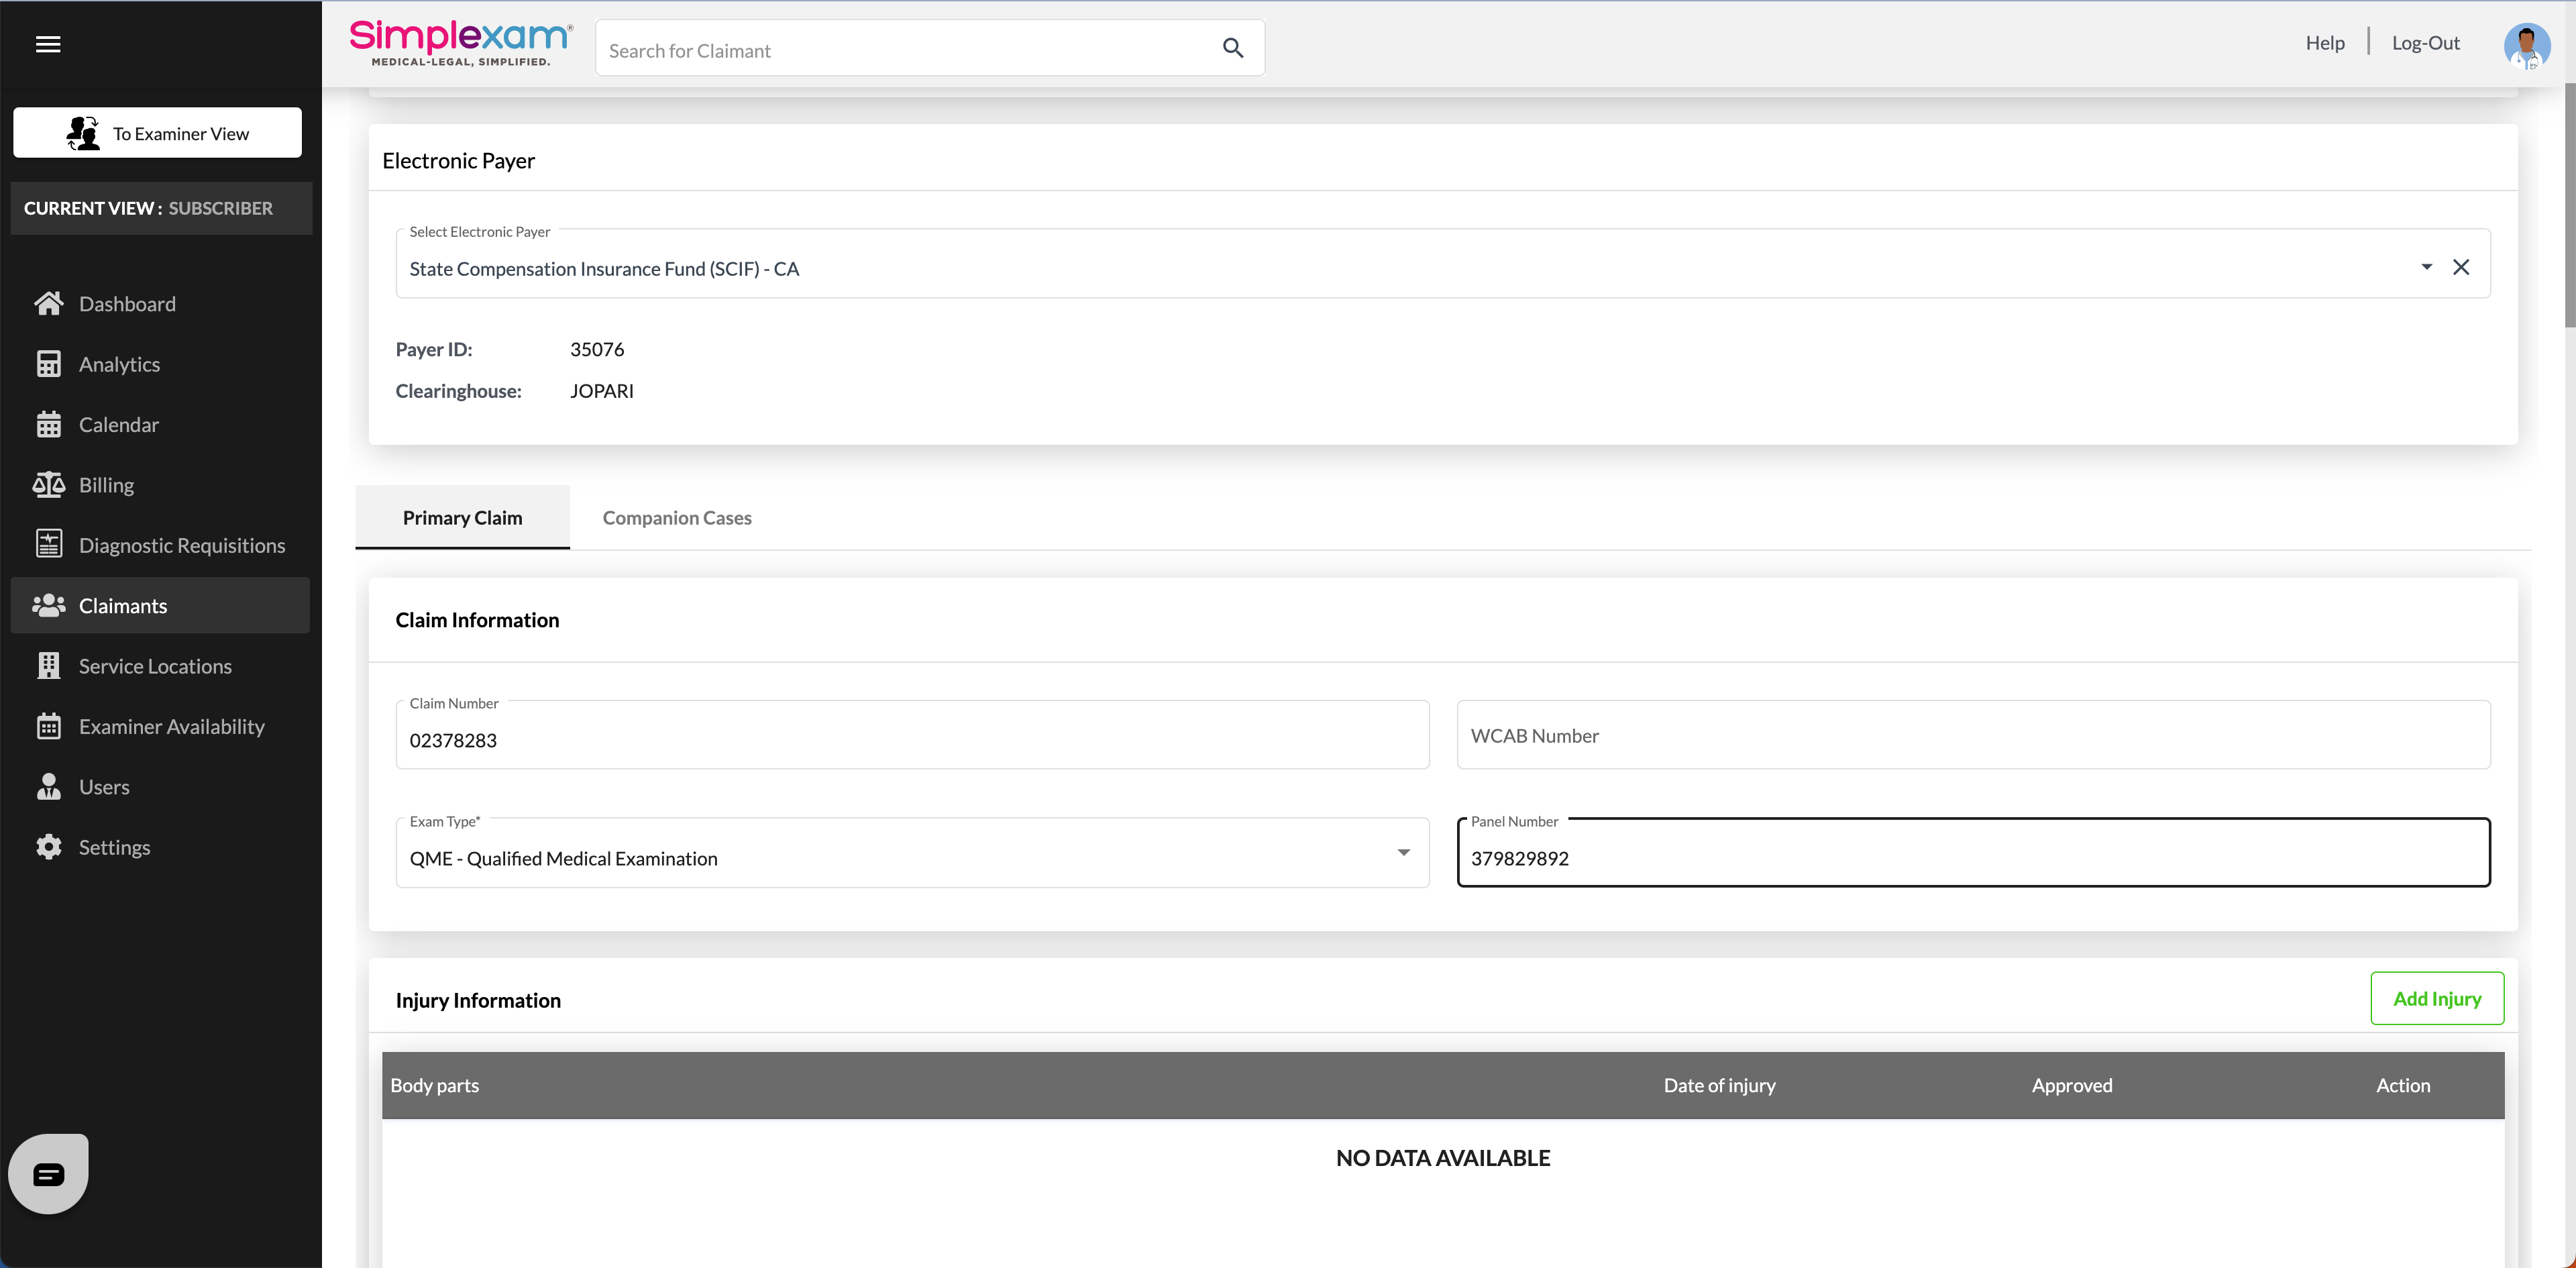Click the Log-Out link

point(2425,43)
